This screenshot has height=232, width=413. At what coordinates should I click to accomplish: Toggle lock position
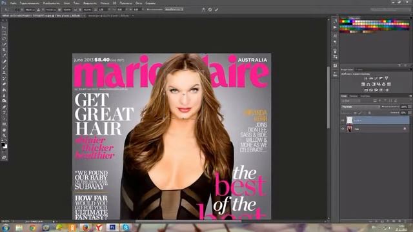point(365,113)
